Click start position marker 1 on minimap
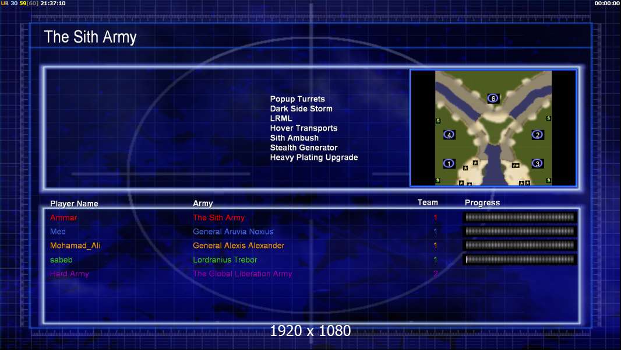Viewport: 621px width, 350px height. point(449,163)
